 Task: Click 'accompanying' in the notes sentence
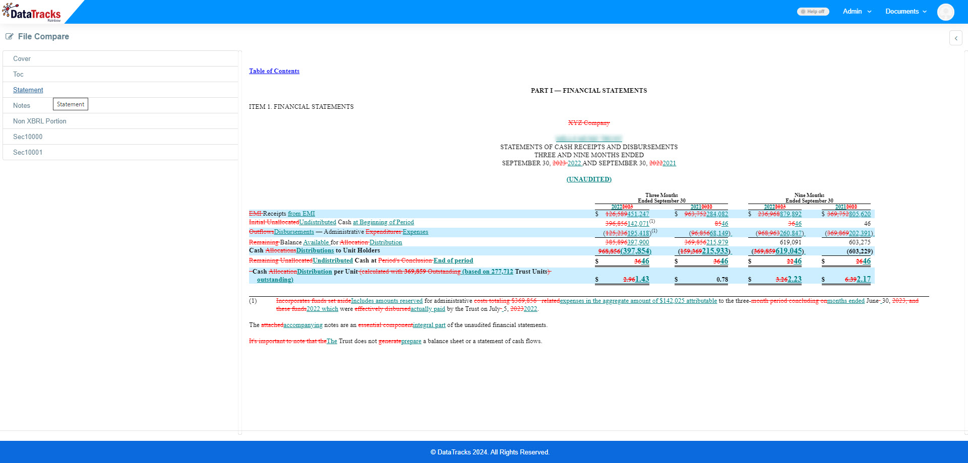point(303,325)
